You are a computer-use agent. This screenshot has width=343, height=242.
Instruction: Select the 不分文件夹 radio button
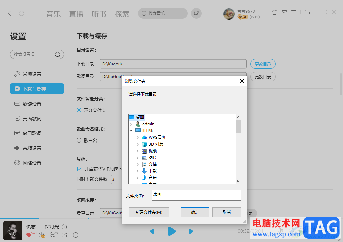(79, 110)
